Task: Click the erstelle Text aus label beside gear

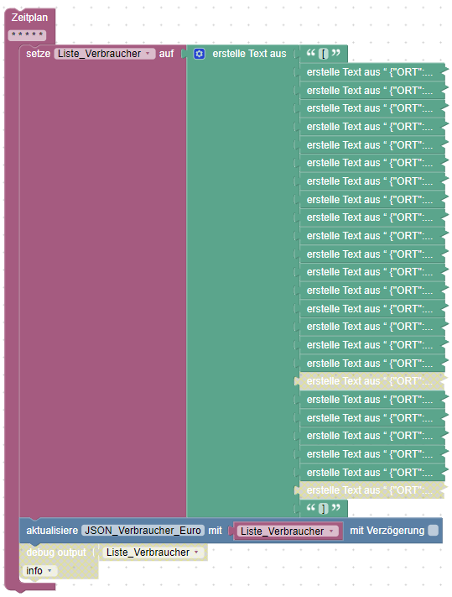Action: (x=249, y=54)
